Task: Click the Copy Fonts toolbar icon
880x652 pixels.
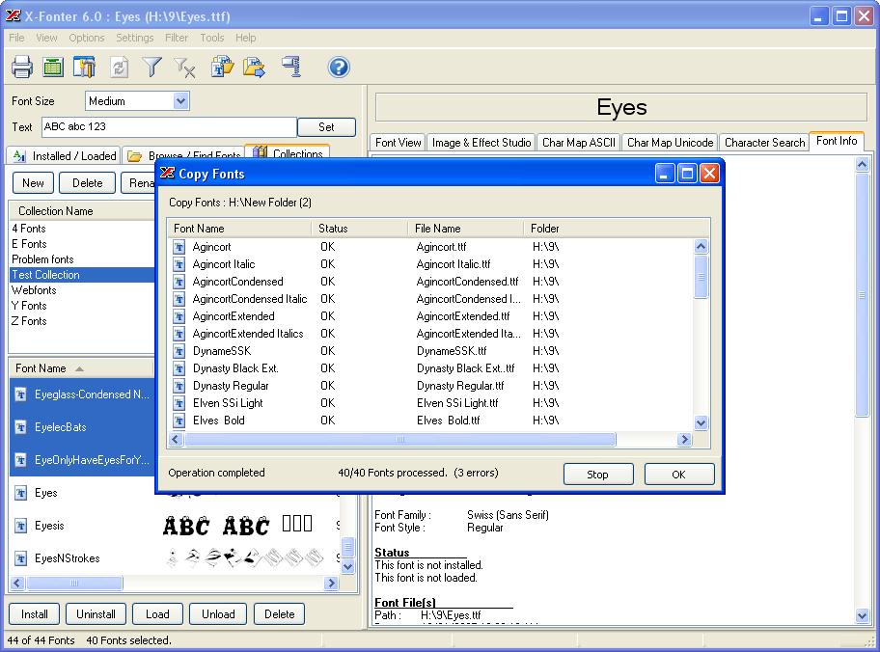Action: [x=222, y=67]
